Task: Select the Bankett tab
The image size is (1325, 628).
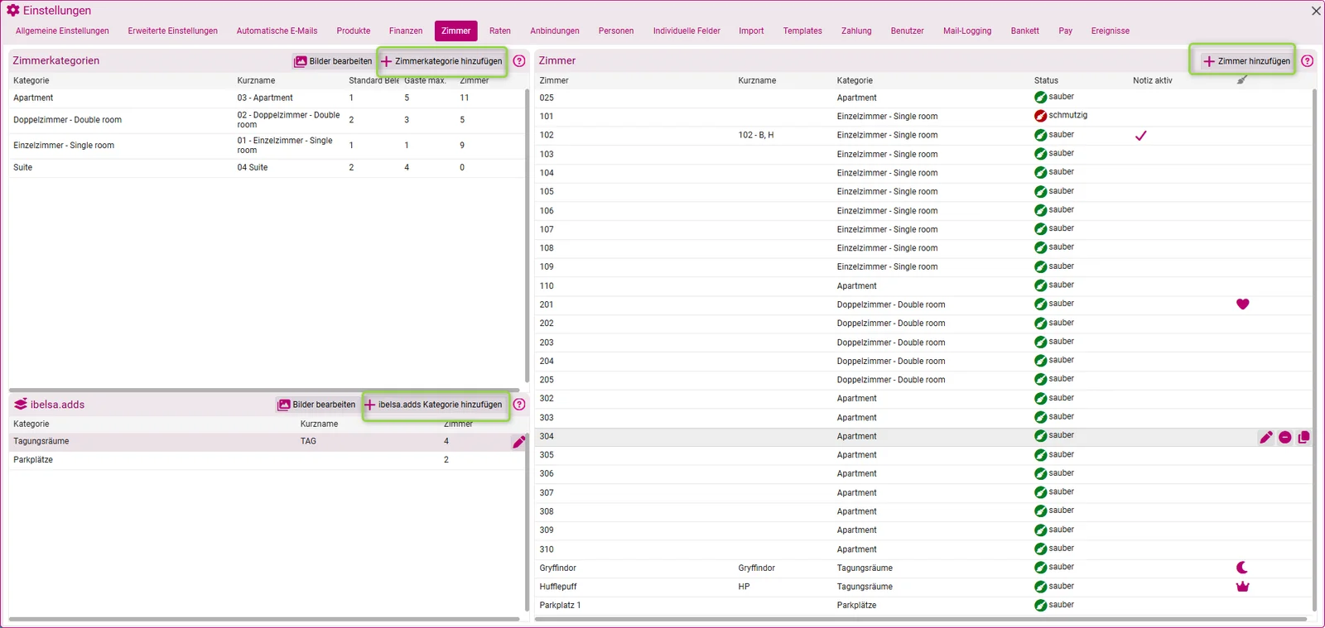Action: 1024,31
